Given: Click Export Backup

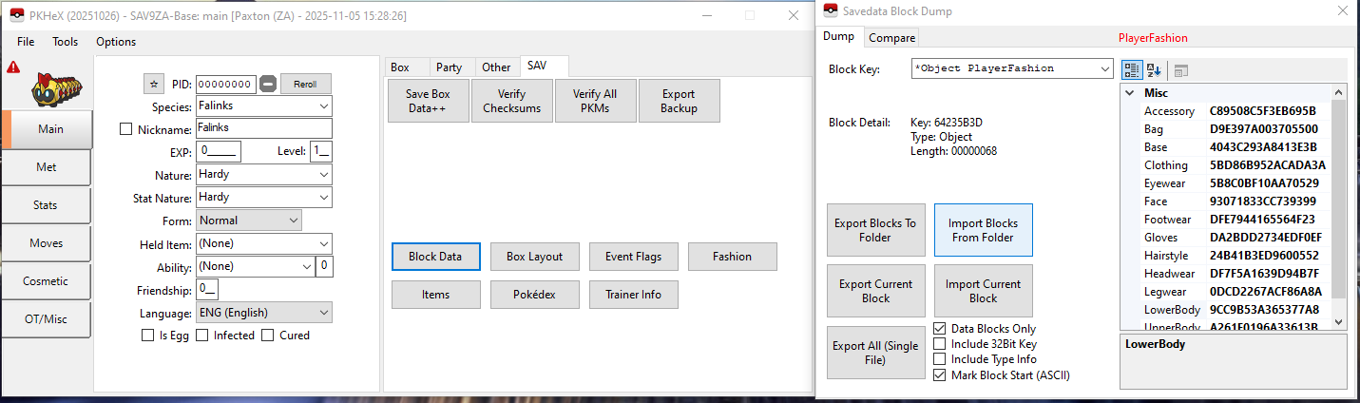Looking at the screenshot, I should pyautogui.click(x=679, y=101).
